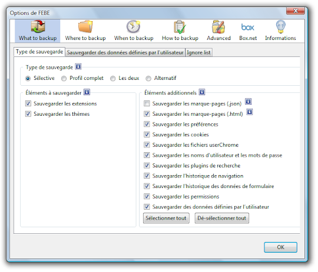Click the Dé-sélectionner tout button
The width and height of the screenshot is (318, 272).
pos(221,218)
